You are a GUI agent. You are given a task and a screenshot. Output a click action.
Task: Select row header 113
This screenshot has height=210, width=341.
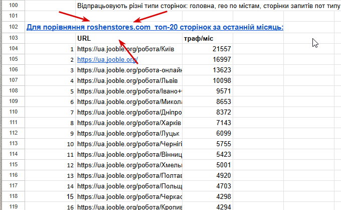pyautogui.click(x=13, y=144)
